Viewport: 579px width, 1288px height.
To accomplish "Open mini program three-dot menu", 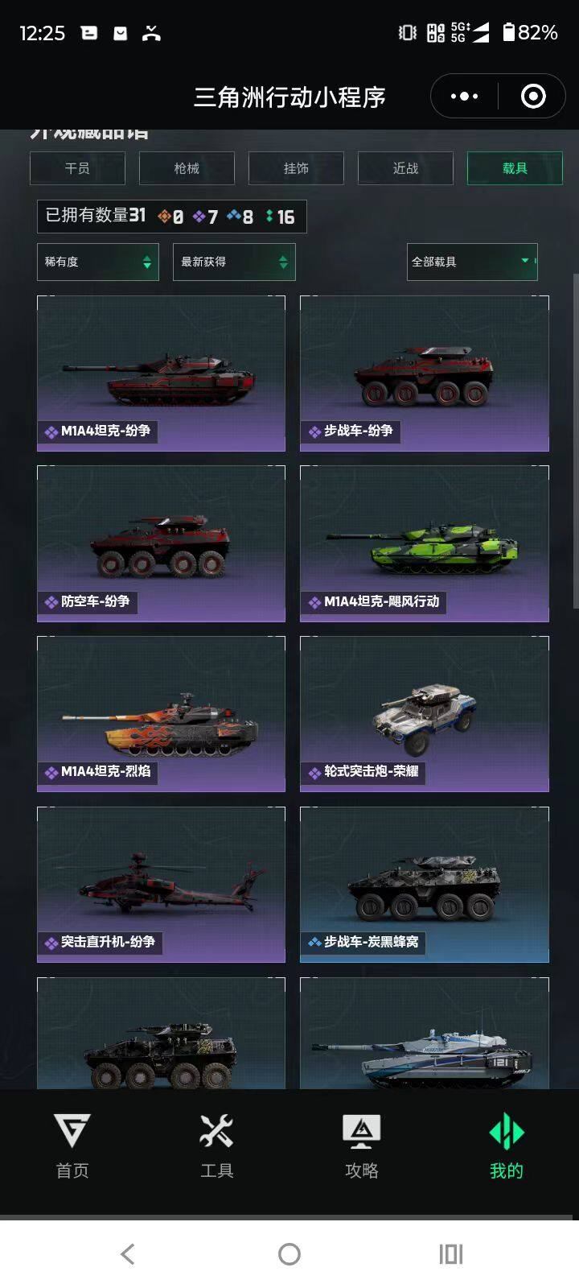I will (x=464, y=97).
